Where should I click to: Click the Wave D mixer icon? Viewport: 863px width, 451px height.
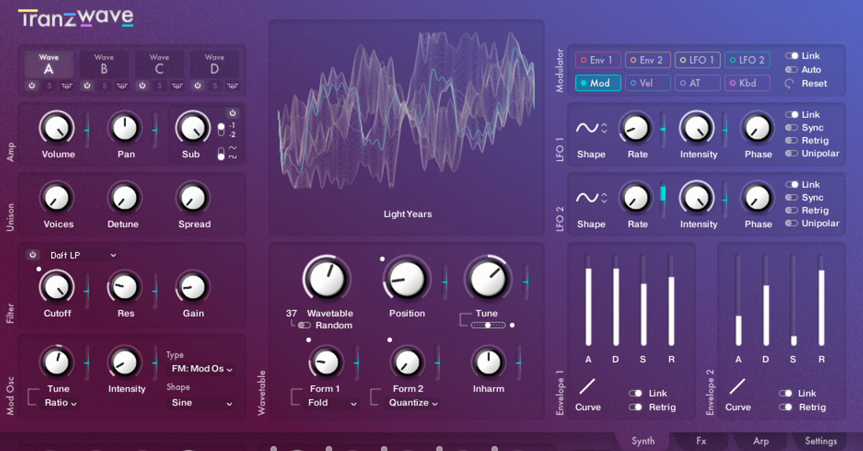[232, 85]
